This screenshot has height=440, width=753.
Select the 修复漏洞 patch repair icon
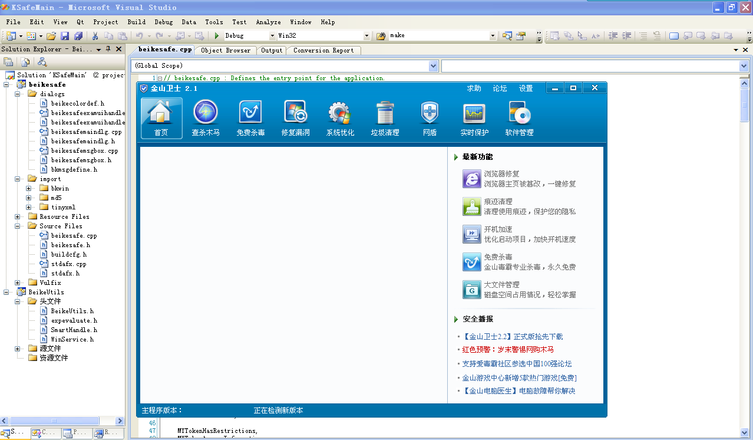click(x=295, y=113)
